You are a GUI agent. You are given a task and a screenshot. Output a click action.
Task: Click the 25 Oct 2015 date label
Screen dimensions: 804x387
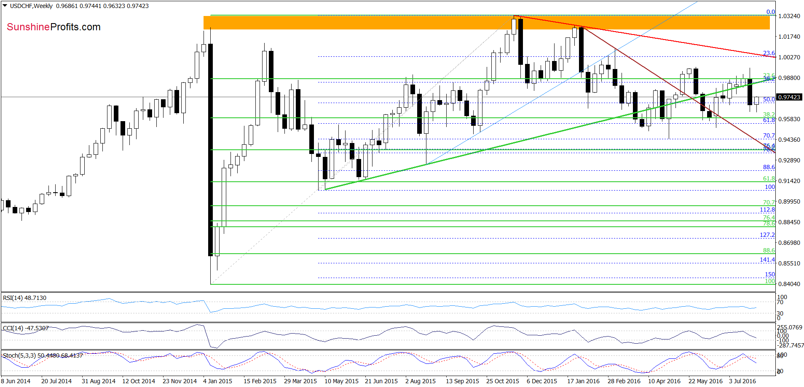pyautogui.click(x=503, y=381)
